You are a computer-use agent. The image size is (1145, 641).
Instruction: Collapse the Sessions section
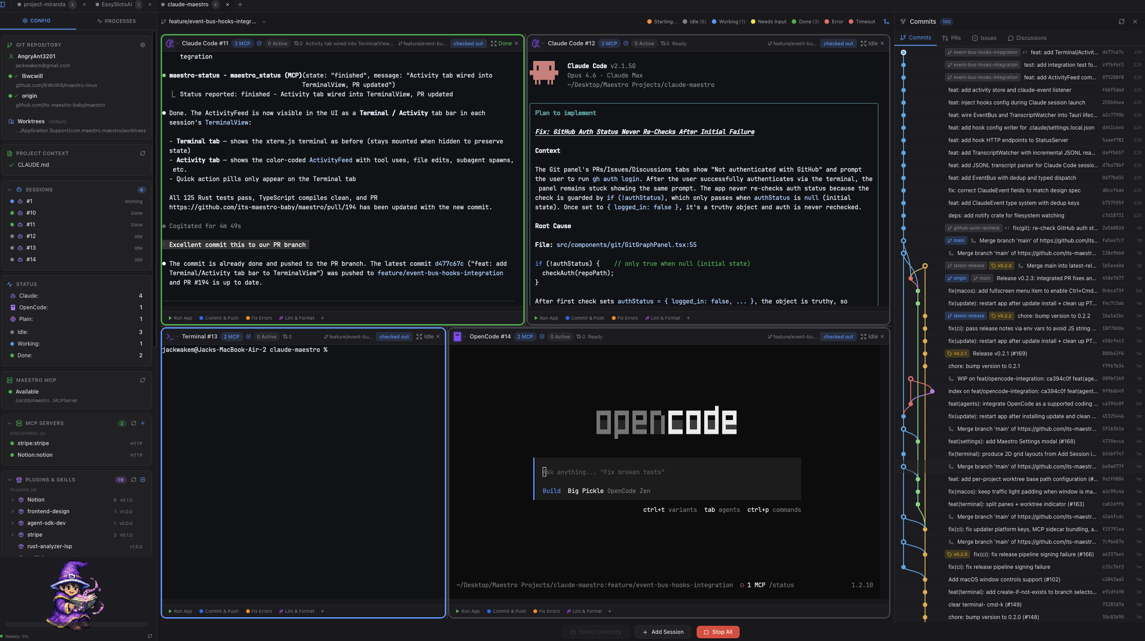[x=9, y=190]
